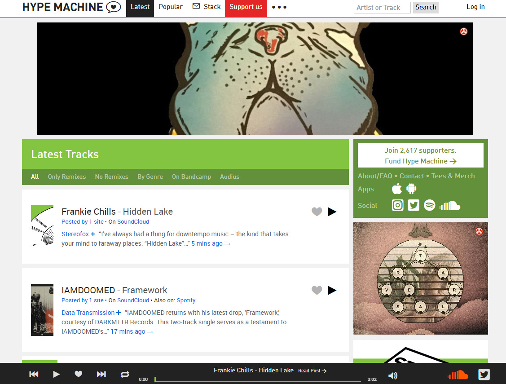Viewport: 506px width, 384px height.
Task: Seek along the player progress bar
Action: point(258,380)
